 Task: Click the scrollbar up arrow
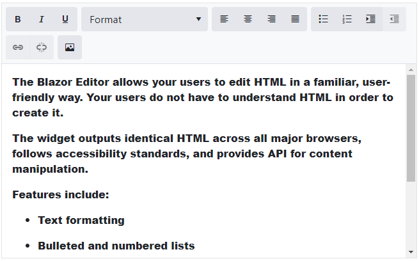(411, 70)
